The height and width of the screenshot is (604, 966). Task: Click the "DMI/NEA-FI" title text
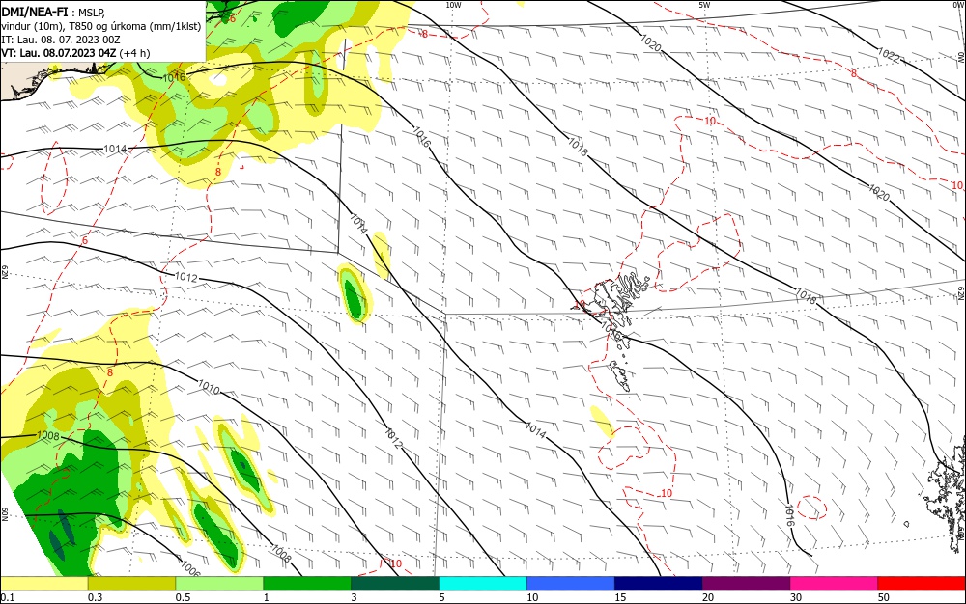click(x=35, y=11)
